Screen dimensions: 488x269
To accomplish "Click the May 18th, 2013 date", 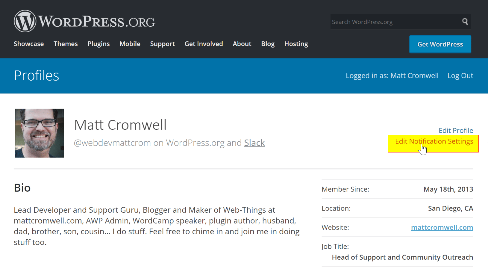I will click(x=448, y=189).
